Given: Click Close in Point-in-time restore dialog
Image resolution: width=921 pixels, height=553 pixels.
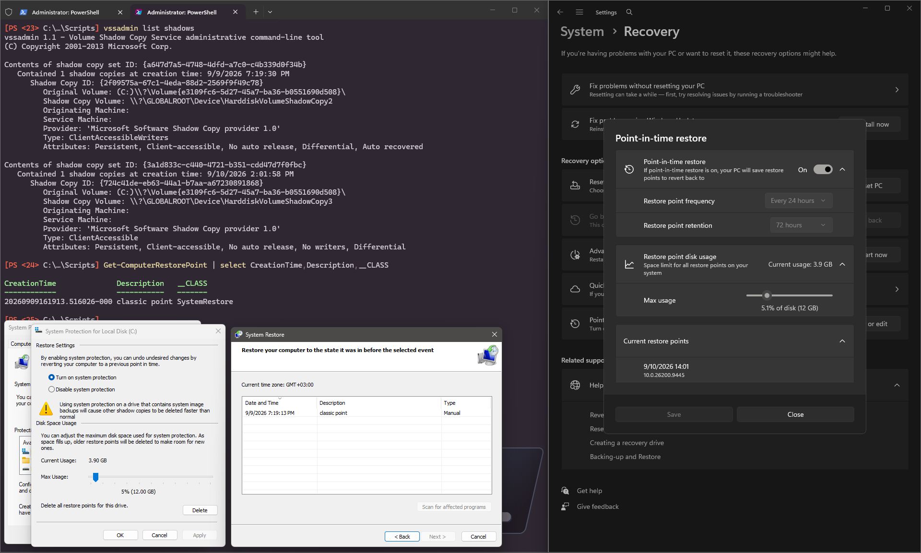Looking at the screenshot, I should click(x=795, y=414).
